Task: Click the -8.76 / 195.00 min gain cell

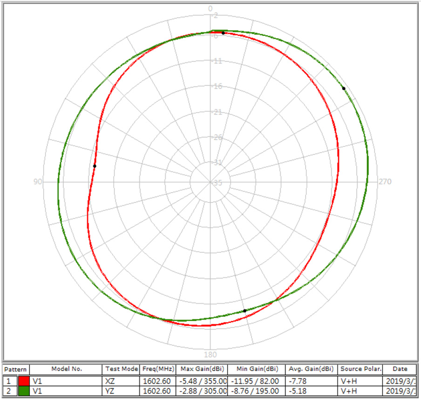Action: tap(257, 390)
